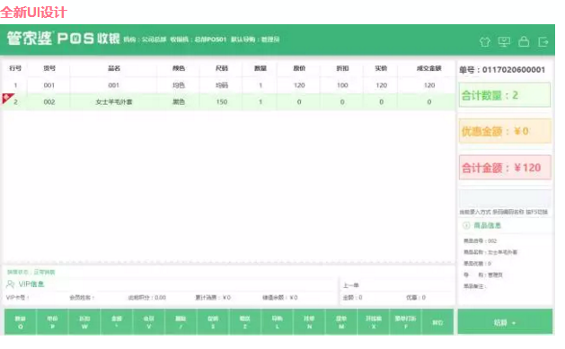This screenshot has width=565, height=349.
Task: Click the 折扣 column header
Action: coord(342,68)
